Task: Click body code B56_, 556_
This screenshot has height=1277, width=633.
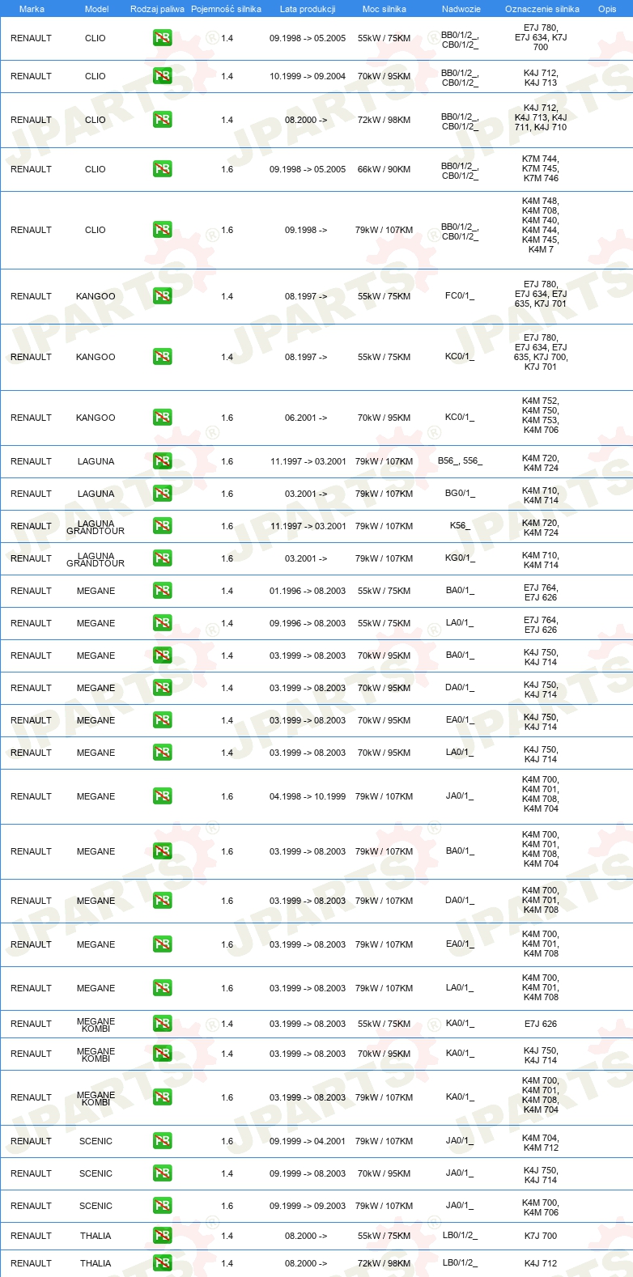Action: tap(460, 461)
